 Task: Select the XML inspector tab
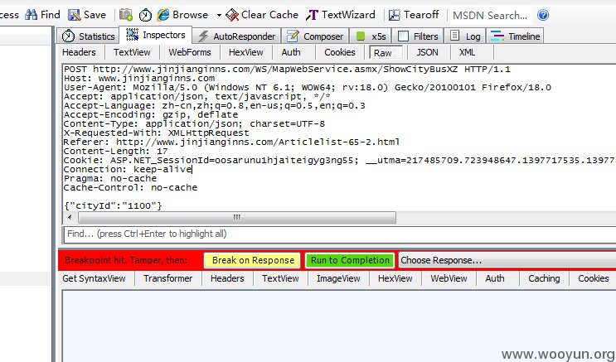tap(468, 52)
